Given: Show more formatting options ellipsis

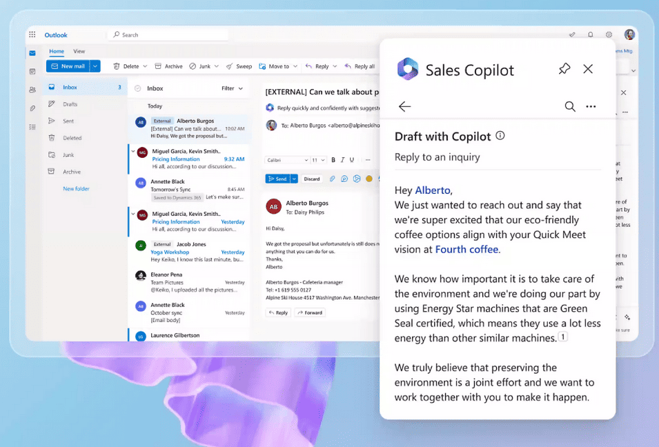Looking at the screenshot, I should pyautogui.click(x=368, y=160).
